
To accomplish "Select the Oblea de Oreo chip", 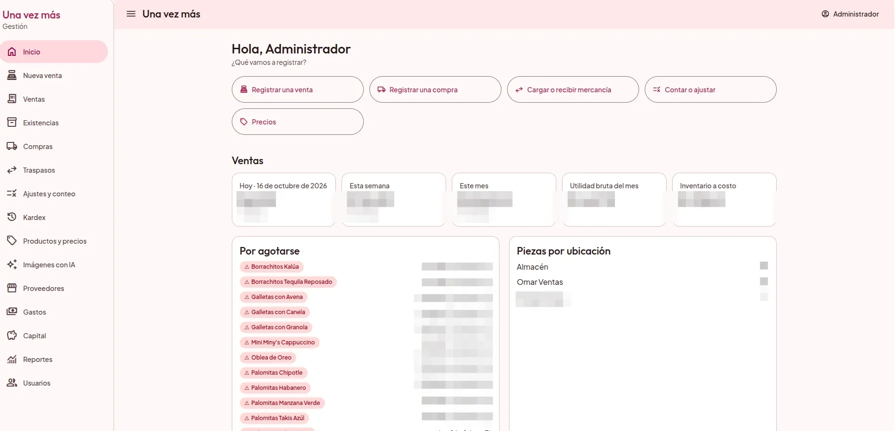I will [268, 358].
